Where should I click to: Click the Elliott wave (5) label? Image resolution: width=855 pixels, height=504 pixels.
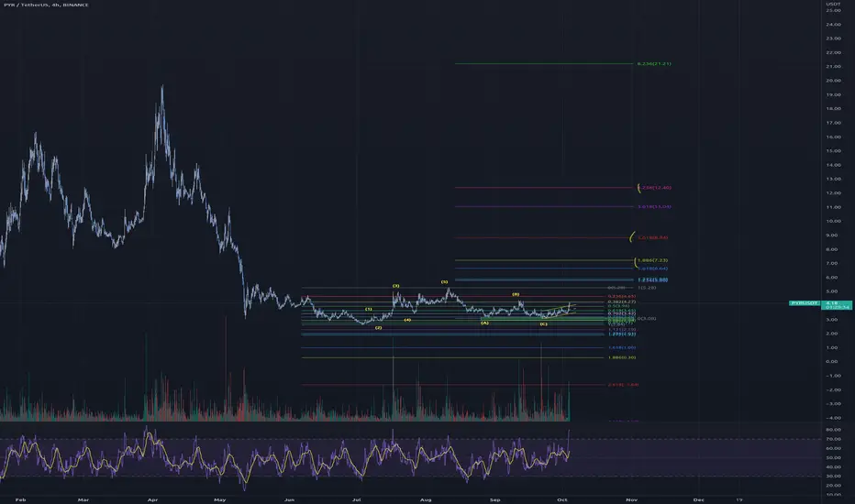click(x=444, y=281)
